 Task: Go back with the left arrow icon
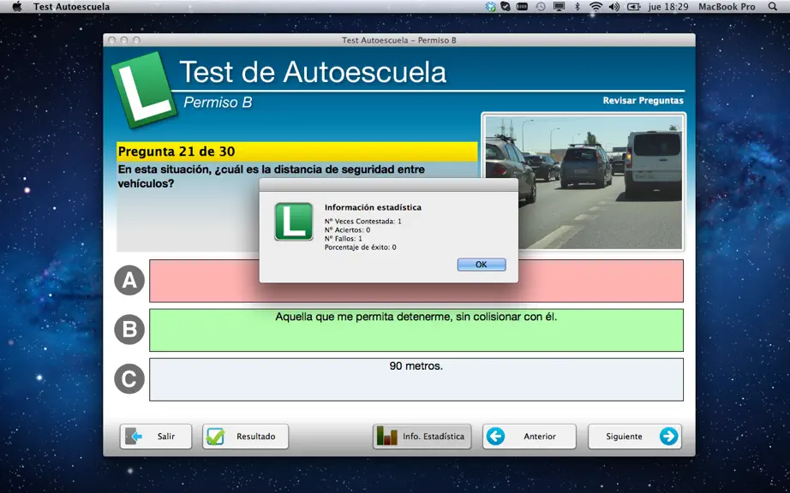point(496,437)
